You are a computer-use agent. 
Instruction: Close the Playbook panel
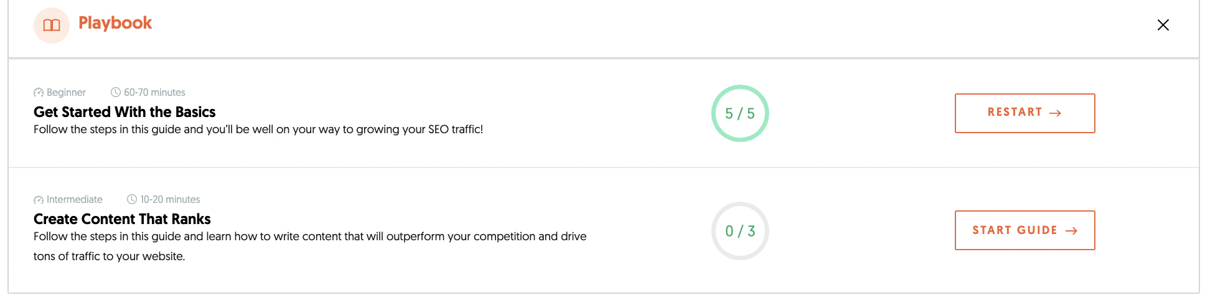(1163, 25)
